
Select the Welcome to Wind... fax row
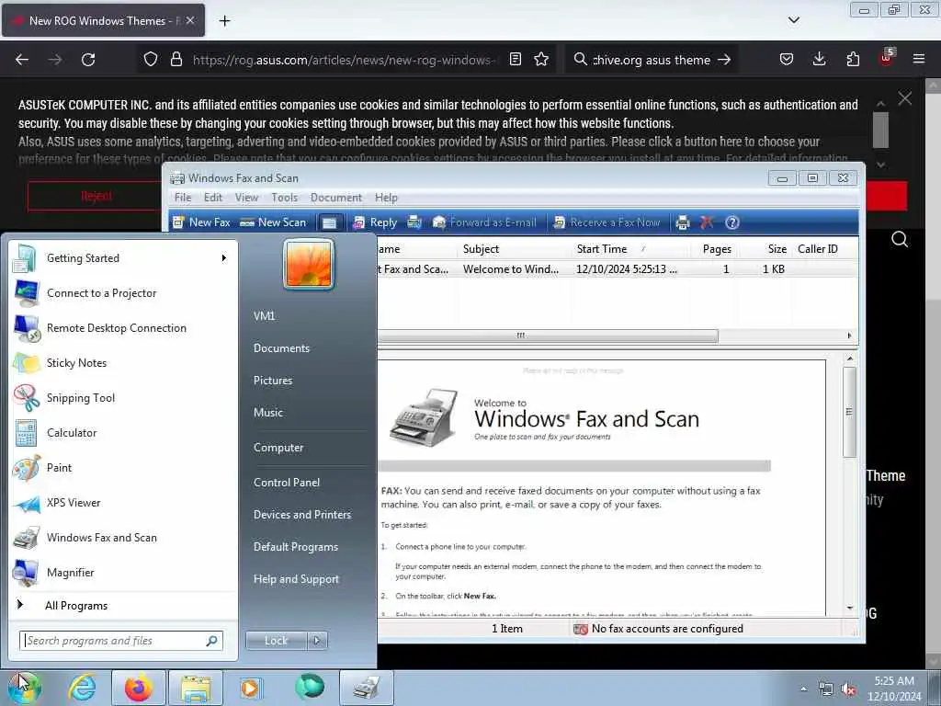click(x=618, y=269)
